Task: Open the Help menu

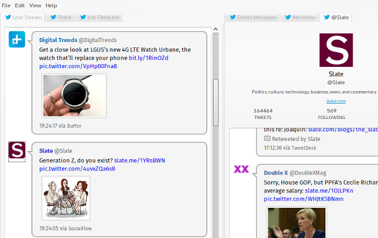Action: (x=51, y=5)
